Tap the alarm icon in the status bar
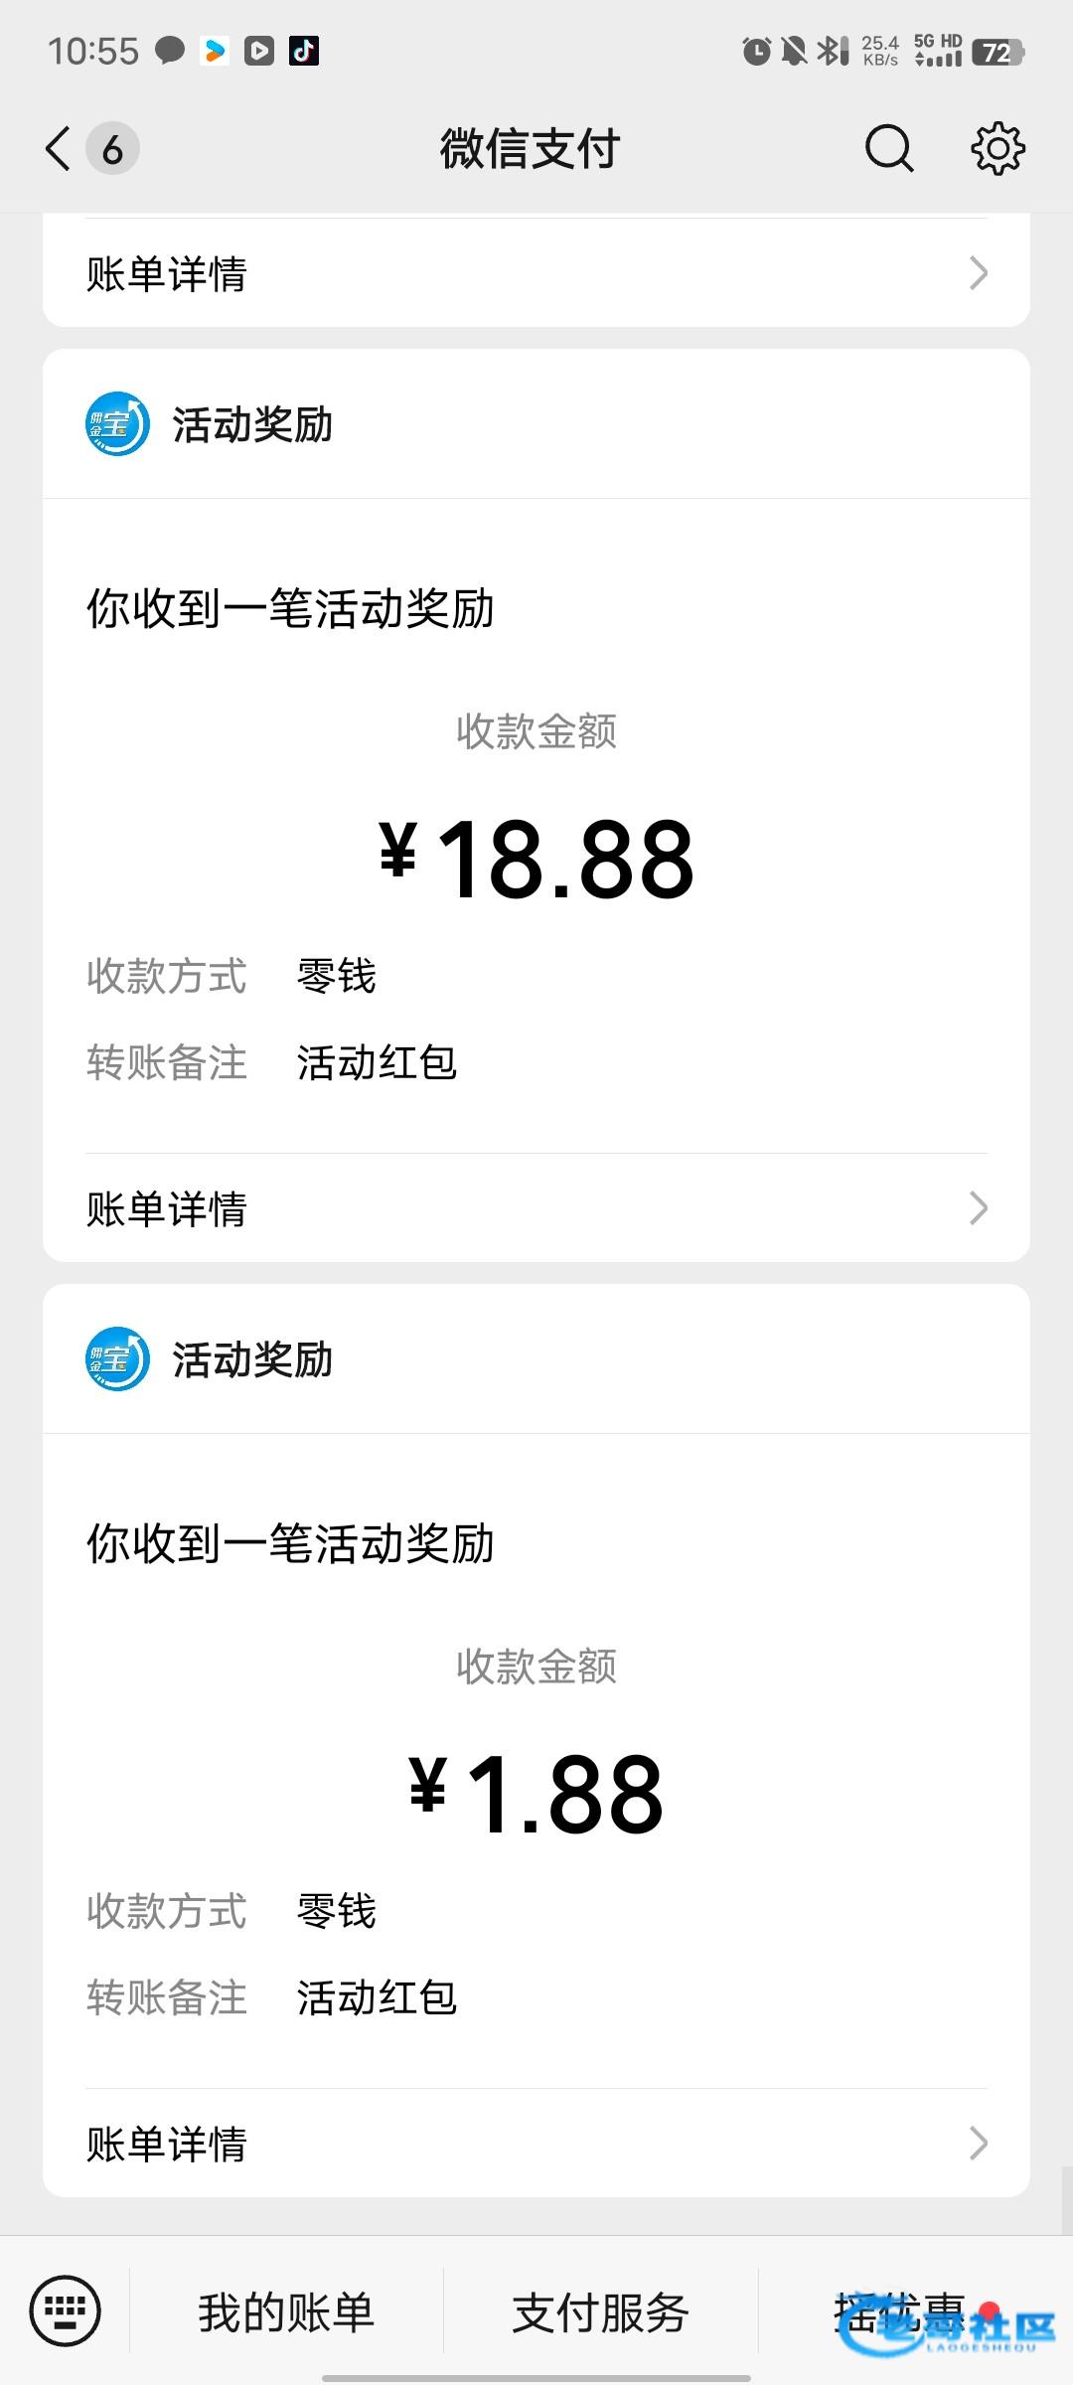The height and width of the screenshot is (2385, 1073). tap(756, 50)
